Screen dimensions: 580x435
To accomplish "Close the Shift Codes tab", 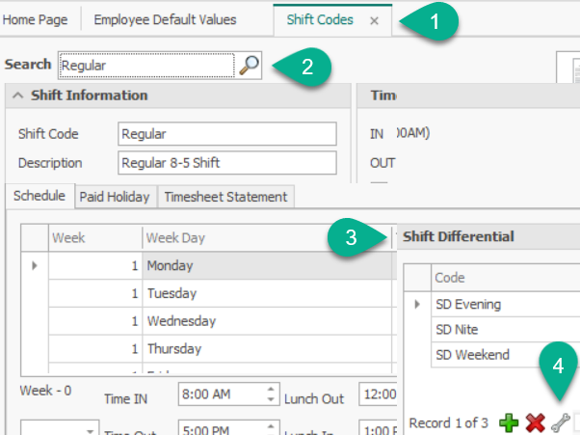I will [x=374, y=20].
